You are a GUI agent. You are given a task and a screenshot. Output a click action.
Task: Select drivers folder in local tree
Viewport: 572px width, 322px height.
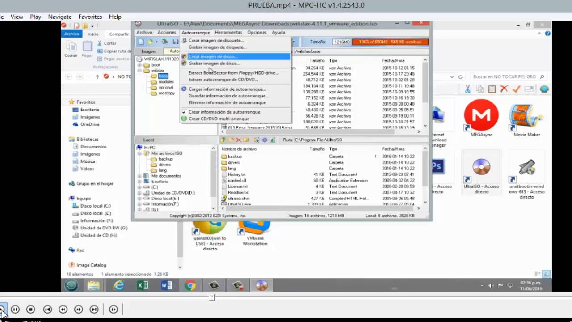click(164, 165)
